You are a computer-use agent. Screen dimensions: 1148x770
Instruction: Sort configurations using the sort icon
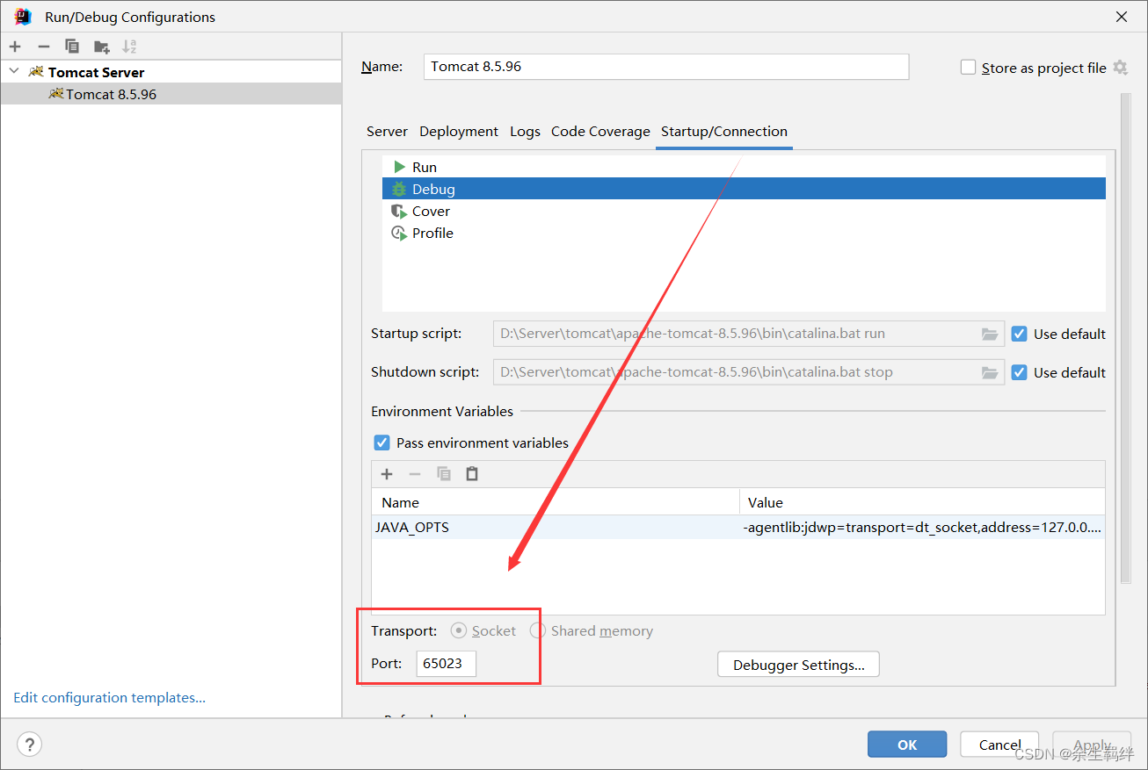(128, 46)
